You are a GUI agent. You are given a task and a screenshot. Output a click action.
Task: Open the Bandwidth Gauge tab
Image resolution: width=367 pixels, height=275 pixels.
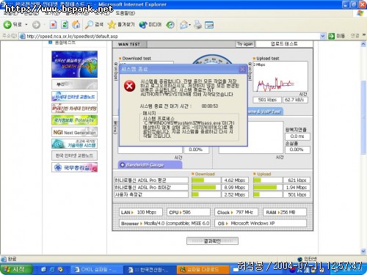tap(150, 165)
